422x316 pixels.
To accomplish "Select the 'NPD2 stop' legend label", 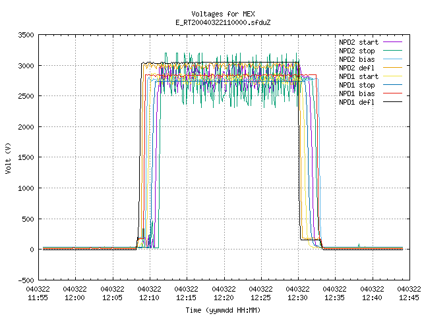I will click(357, 51).
